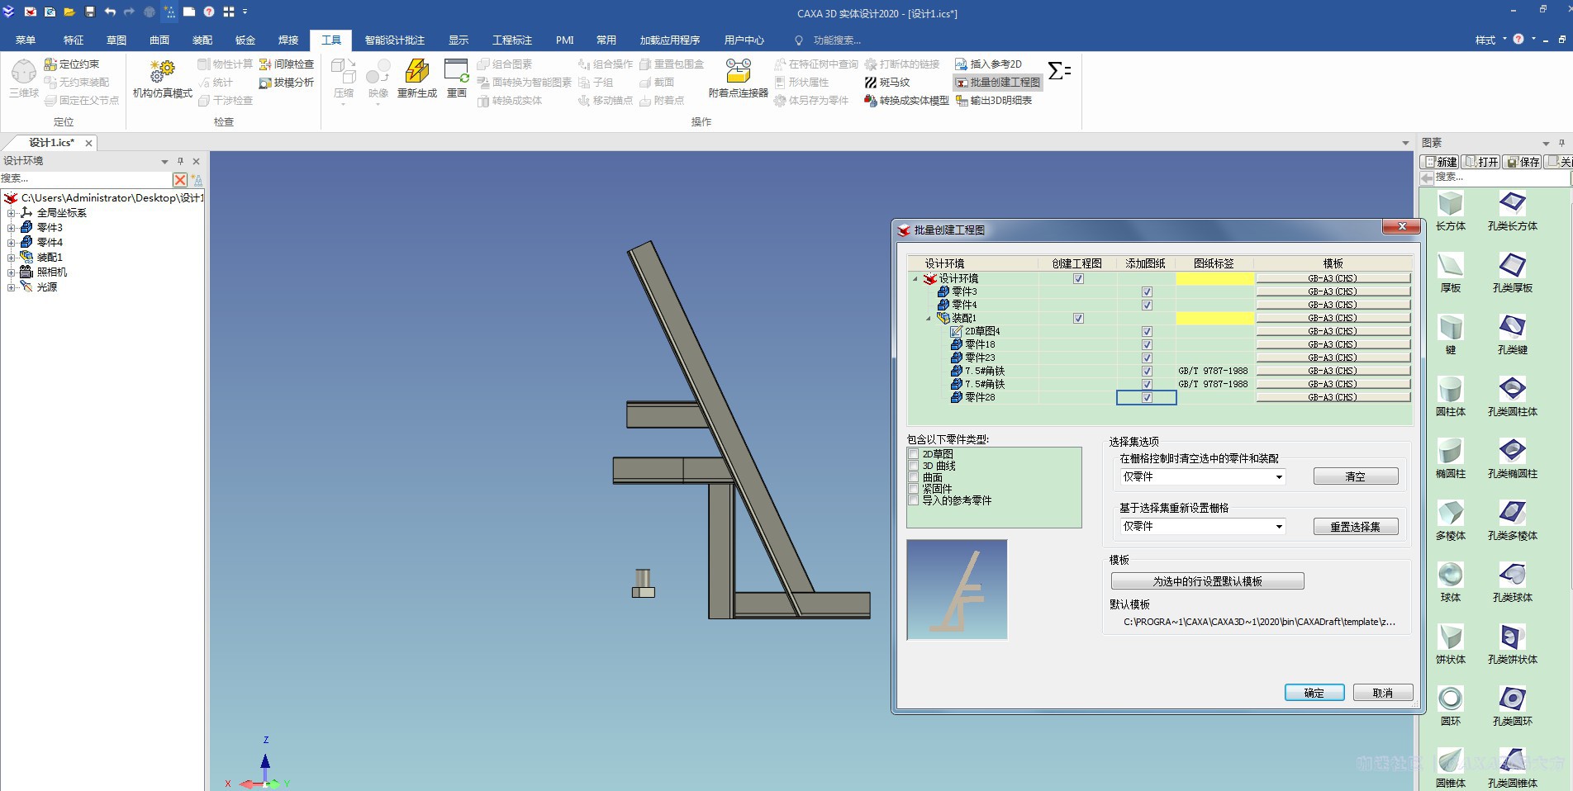Expand 装配1 node in design tree
Image resolution: width=1573 pixels, height=791 pixels.
(11, 258)
